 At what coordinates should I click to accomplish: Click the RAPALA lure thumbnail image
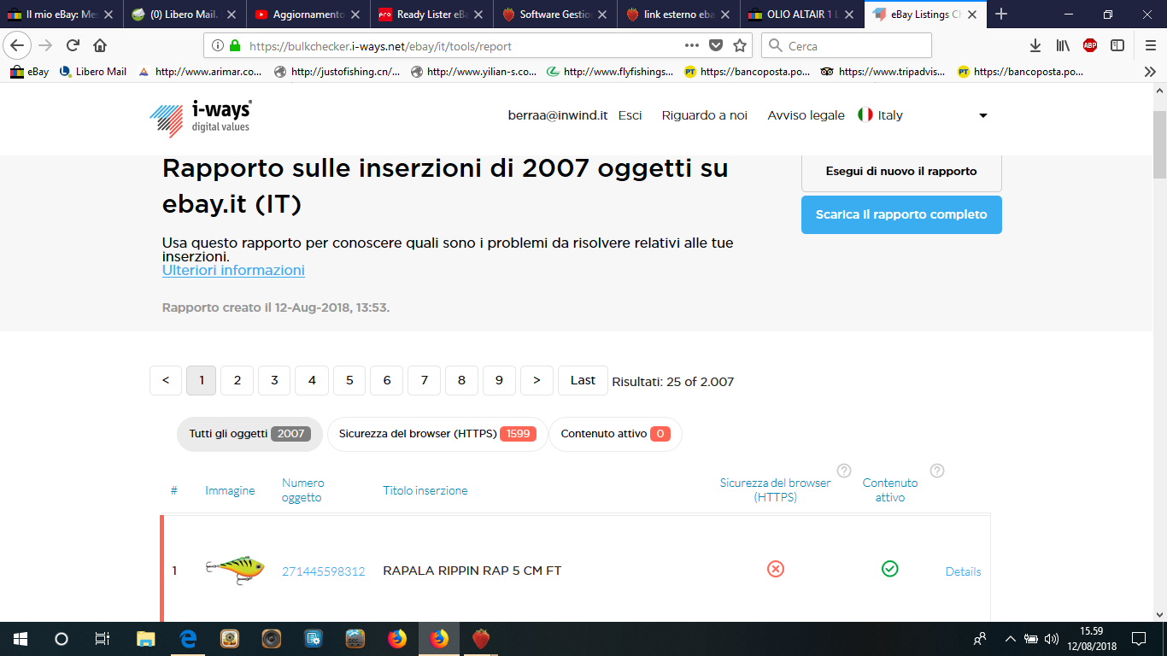click(x=234, y=570)
